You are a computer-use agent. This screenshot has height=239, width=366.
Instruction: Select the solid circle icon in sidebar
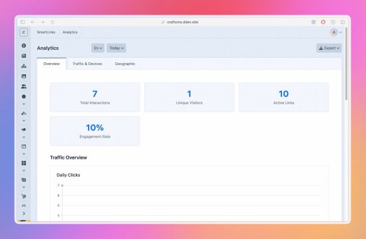(x=23, y=96)
